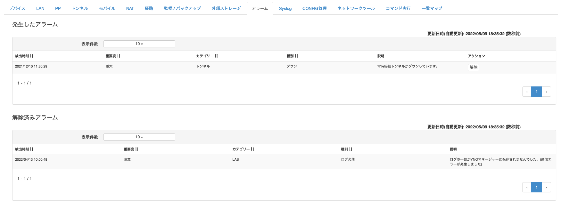This screenshot has height=210, width=561.
Task: Open the ネットワークツール tab
Action: tap(356, 8)
